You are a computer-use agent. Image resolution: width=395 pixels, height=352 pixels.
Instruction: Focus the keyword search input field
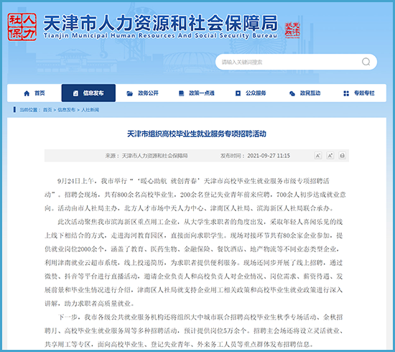coord(296,62)
